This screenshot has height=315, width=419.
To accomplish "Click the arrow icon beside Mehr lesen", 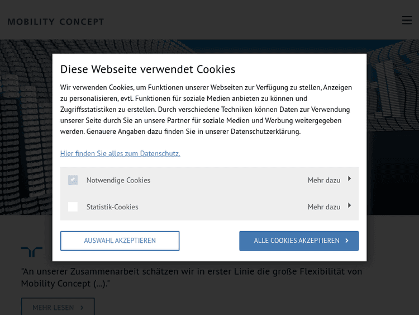I will 82,307.
